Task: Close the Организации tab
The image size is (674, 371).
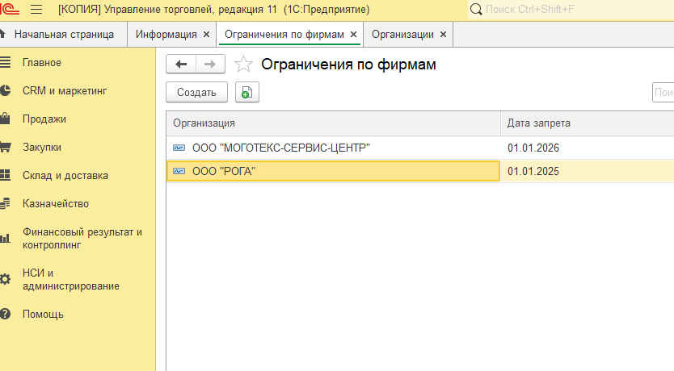Action: coord(443,35)
